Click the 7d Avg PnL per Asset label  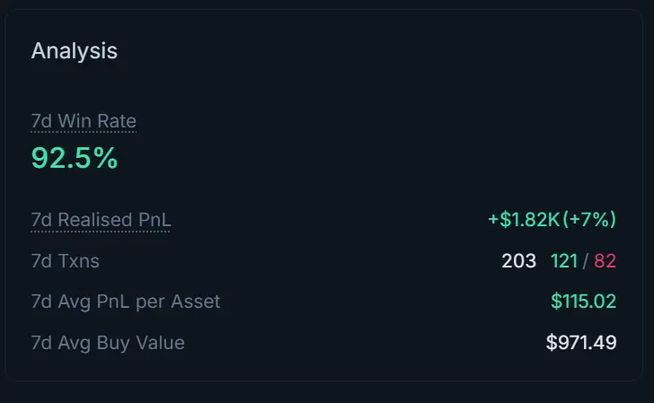click(125, 302)
